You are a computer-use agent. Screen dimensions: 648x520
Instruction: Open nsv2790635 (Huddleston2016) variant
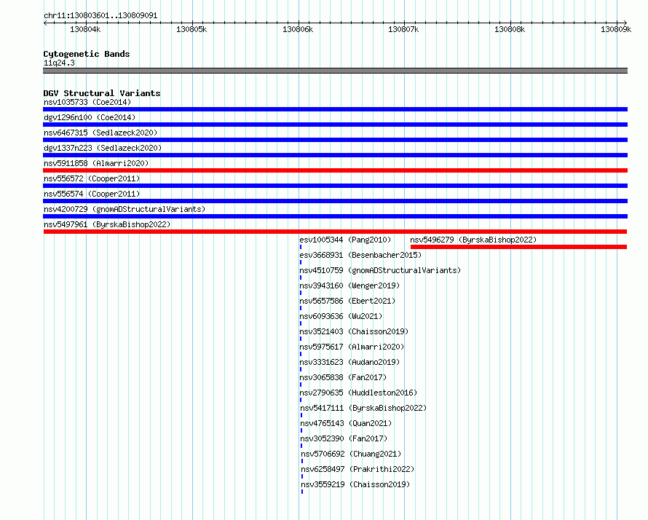[x=358, y=393]
